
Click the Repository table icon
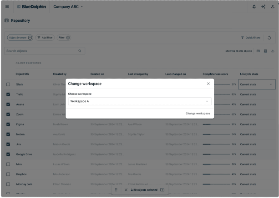[6, 20]
